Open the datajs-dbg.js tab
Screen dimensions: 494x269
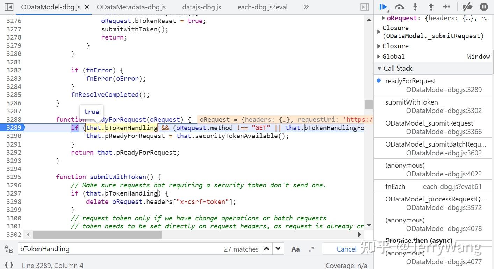(202, 7)
